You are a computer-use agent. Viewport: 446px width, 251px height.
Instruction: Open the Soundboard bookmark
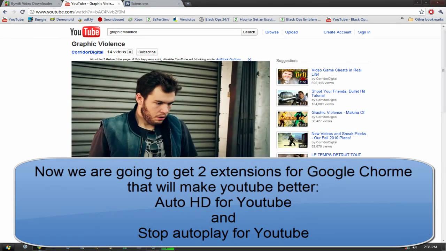pos(111,20)
